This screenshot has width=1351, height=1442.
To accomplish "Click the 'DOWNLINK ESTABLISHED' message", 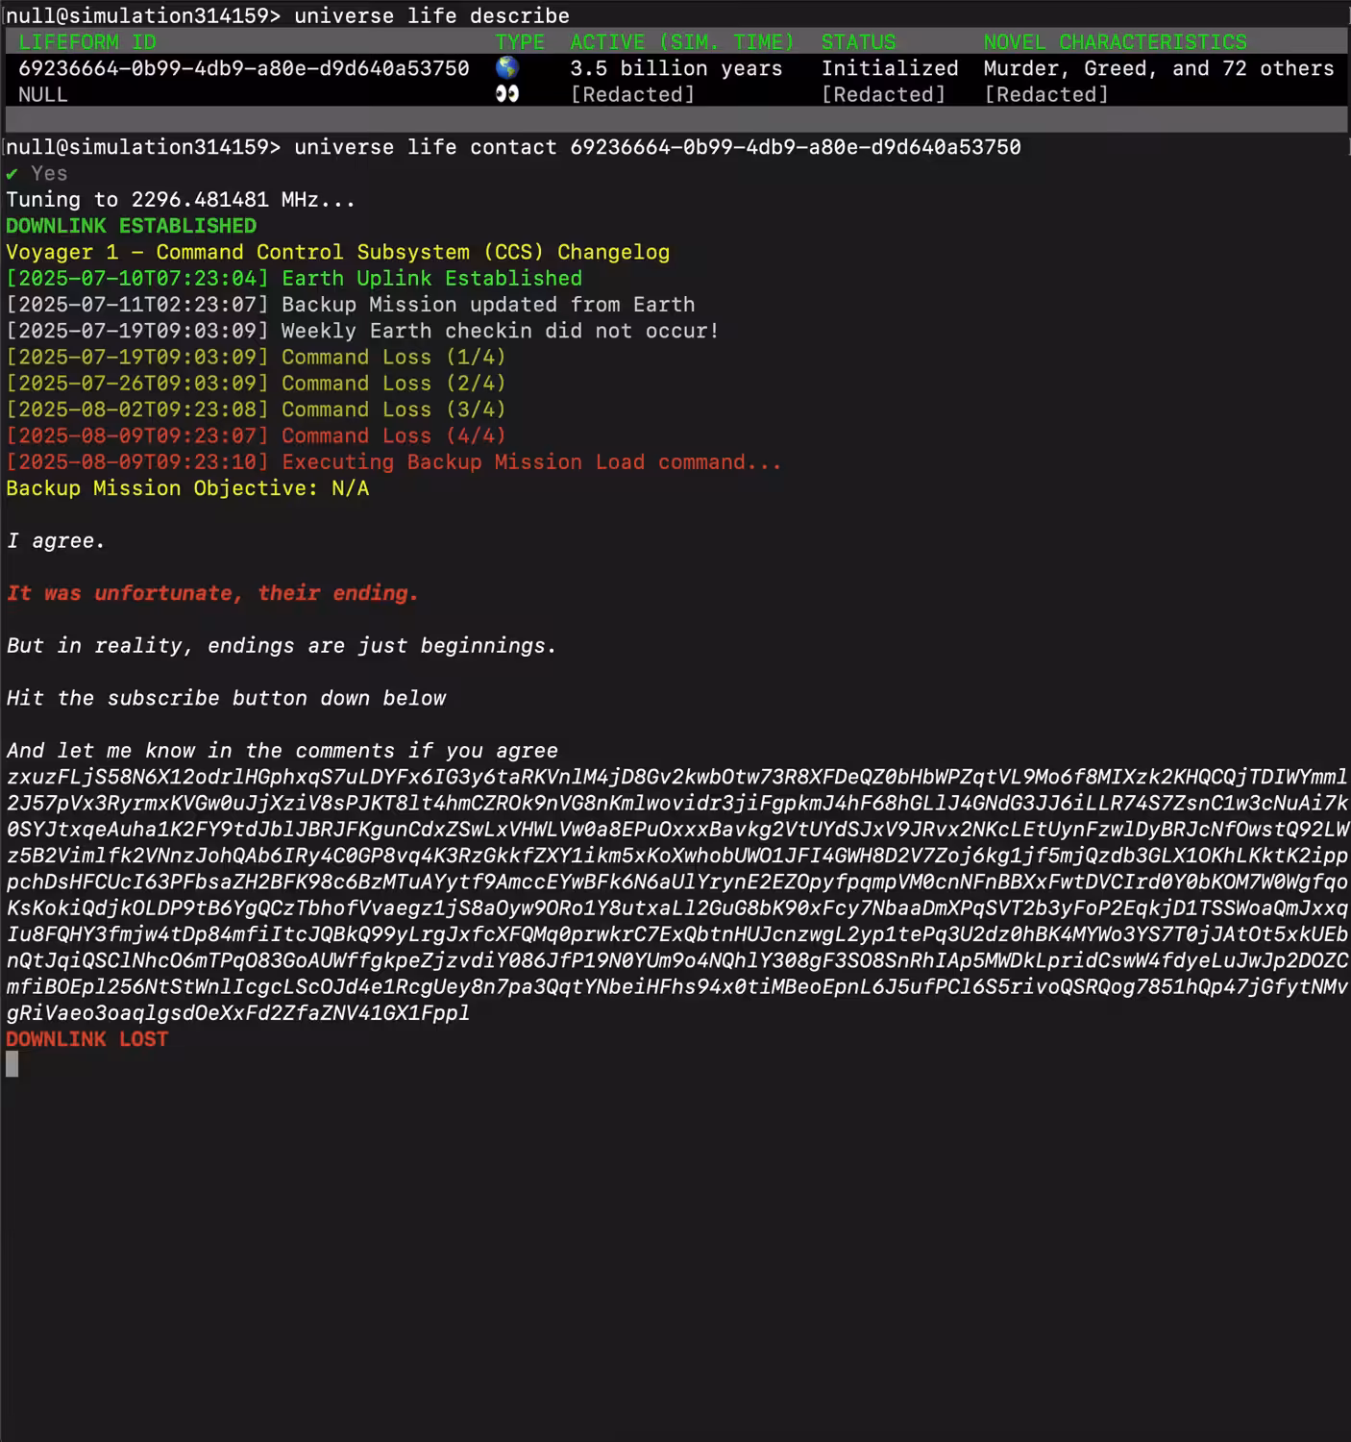I will (x=132, y=226).
